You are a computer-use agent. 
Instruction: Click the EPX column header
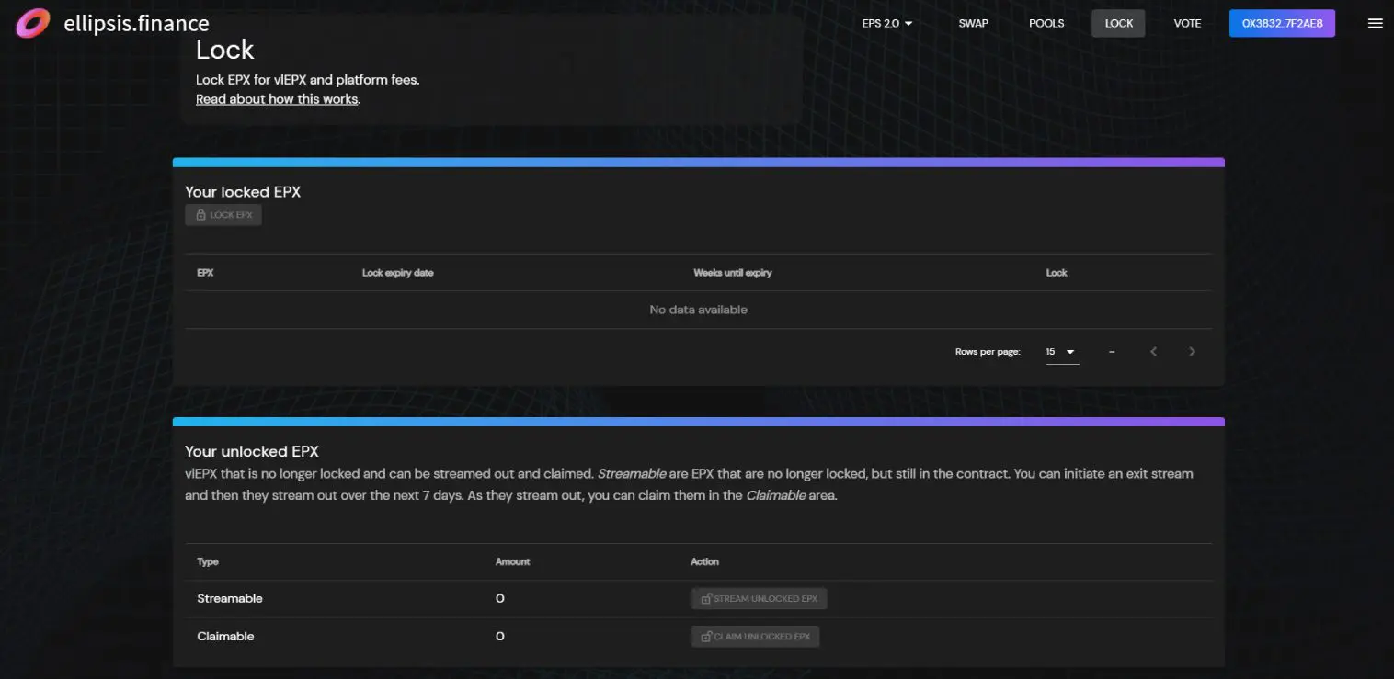(x=205, y=273)
